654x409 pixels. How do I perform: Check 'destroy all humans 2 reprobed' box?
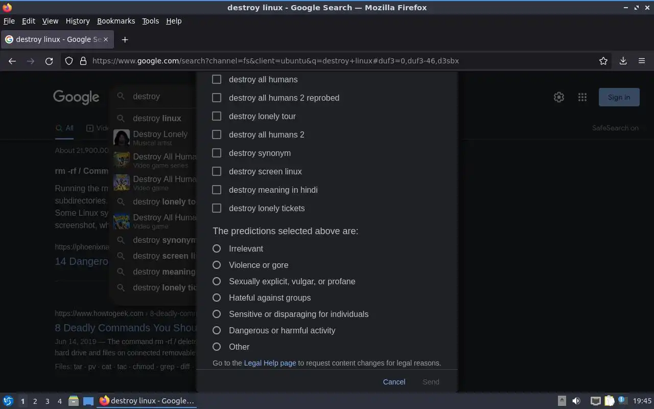click(217, 98)
